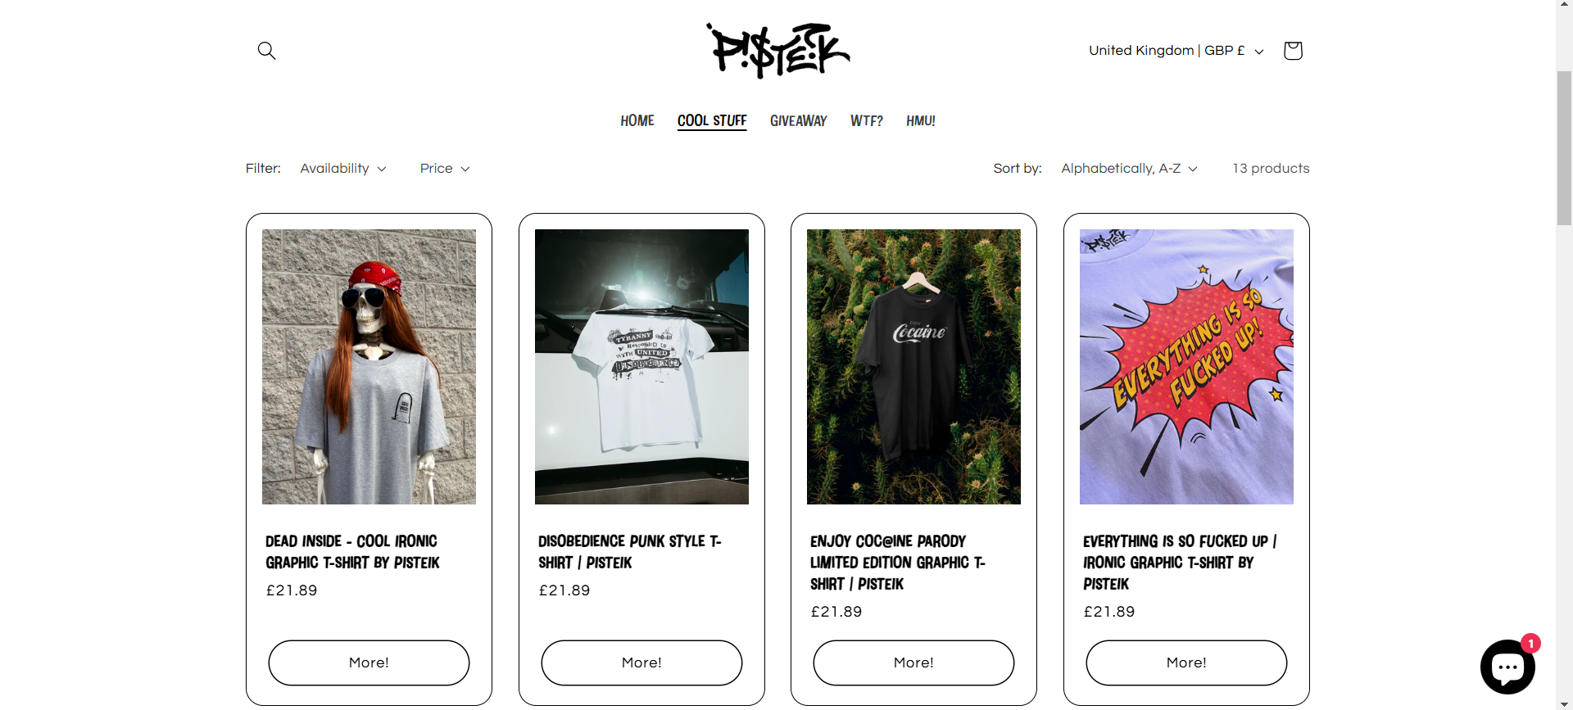Select the GIVEAWAY menu item

click(798, 121)
